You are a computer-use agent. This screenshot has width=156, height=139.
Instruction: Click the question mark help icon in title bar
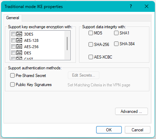pos(131,6)
